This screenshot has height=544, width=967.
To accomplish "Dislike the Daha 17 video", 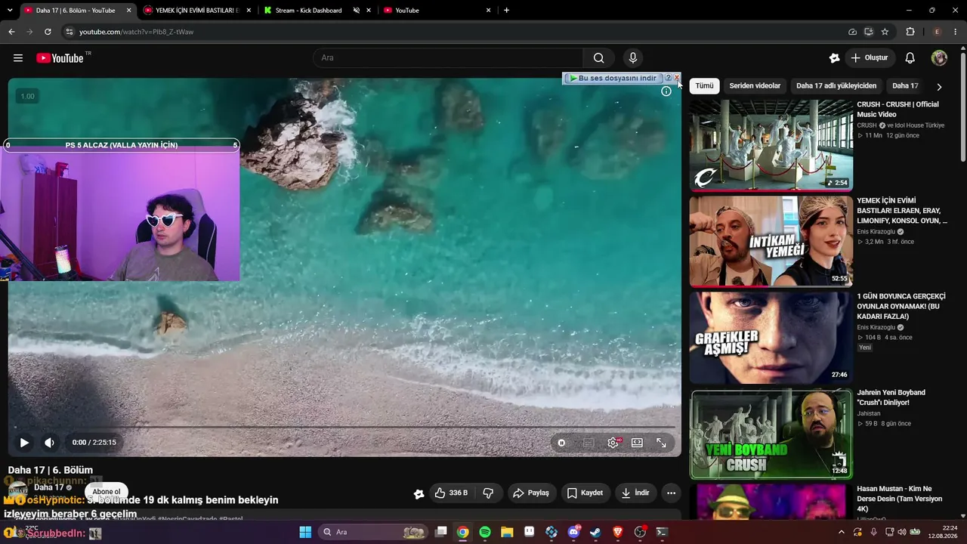I will (489, 493).
